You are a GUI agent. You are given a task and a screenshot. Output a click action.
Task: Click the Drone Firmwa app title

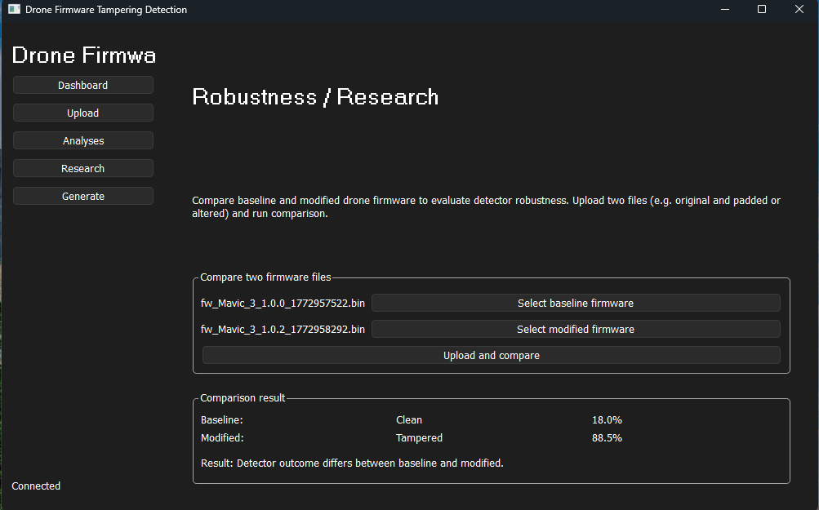[83, 55]
